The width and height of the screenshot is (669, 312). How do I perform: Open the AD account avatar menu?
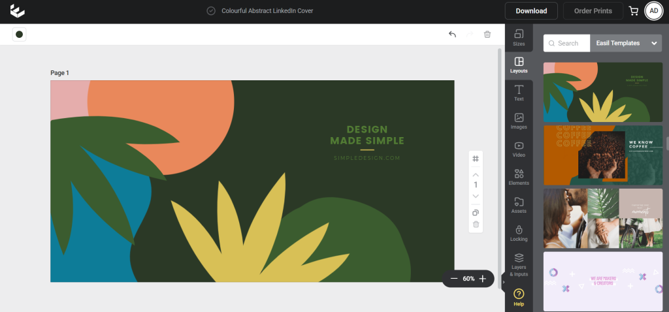[654, 11]
